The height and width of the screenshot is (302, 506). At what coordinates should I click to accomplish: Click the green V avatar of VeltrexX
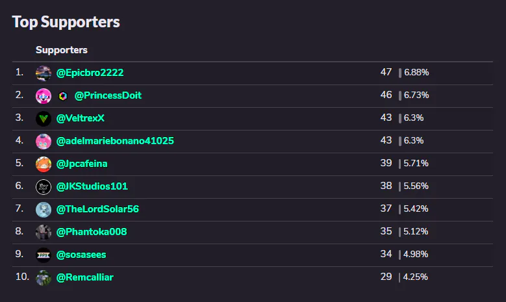44,119
